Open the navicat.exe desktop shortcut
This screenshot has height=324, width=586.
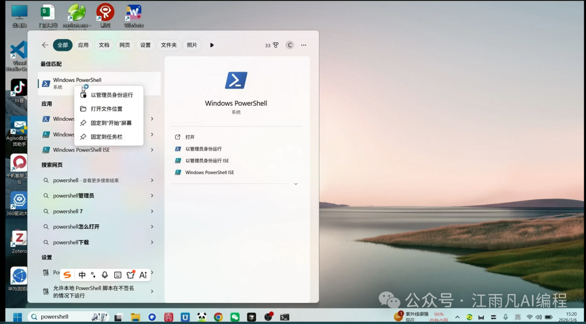77,16
